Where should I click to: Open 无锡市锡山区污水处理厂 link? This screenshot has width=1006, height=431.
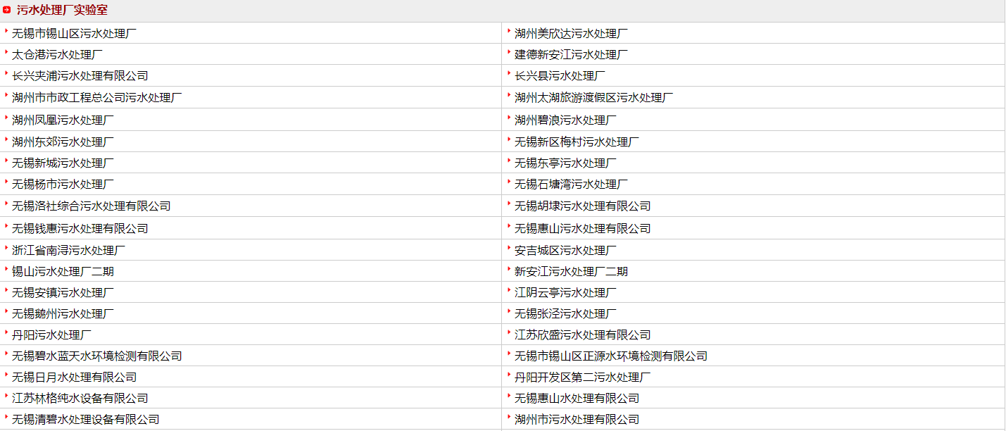tap(74, 33)
